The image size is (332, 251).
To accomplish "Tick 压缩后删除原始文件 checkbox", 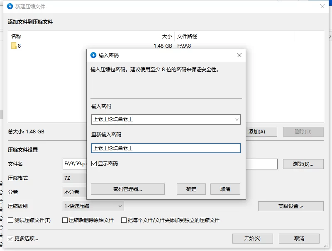I will (x=65, y=220).
